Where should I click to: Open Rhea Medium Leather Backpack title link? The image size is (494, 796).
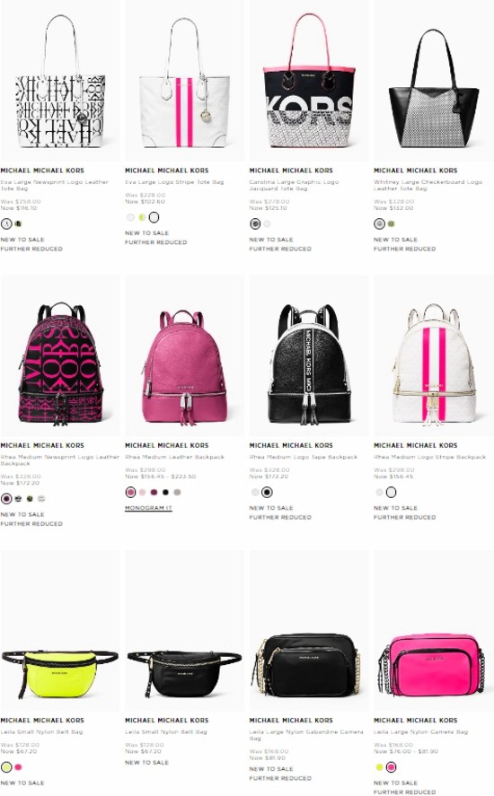tap(174, 457)
